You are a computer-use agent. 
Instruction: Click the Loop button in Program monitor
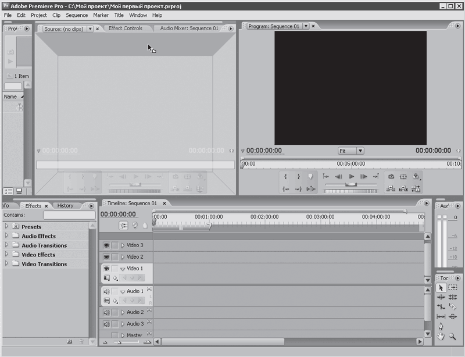[x=391, y=177]
